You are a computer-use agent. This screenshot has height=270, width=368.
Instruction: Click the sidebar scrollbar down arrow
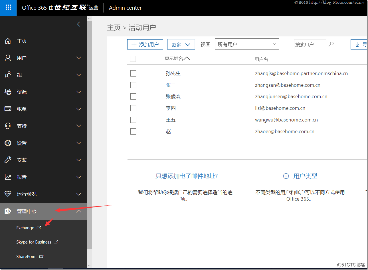tap(89, 265)
